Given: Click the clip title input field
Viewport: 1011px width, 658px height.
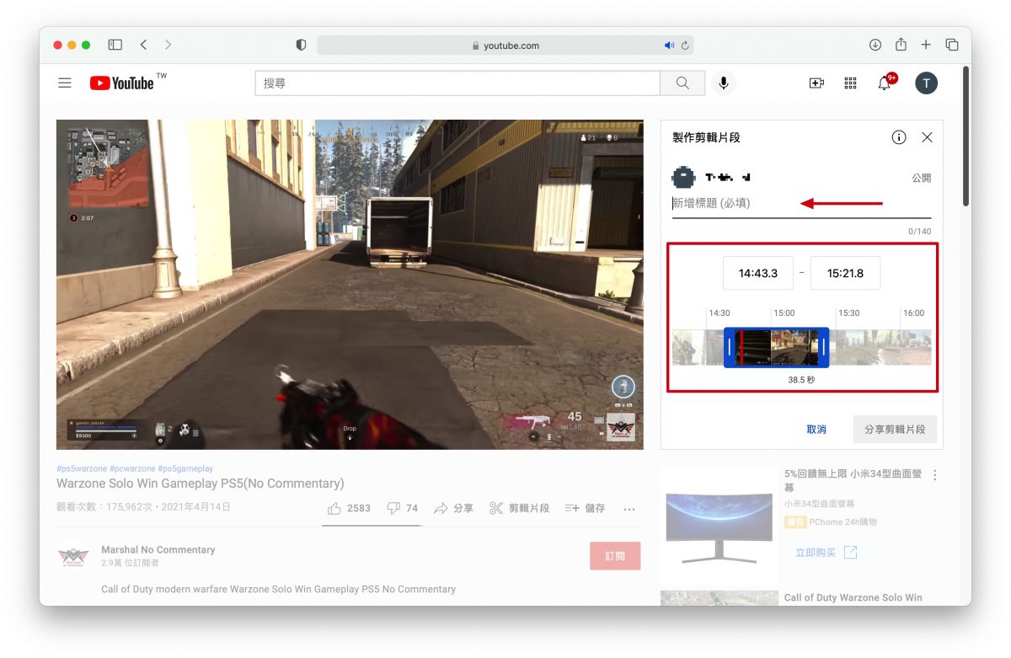Looking at the screenshot, I should tap(801, 203).
